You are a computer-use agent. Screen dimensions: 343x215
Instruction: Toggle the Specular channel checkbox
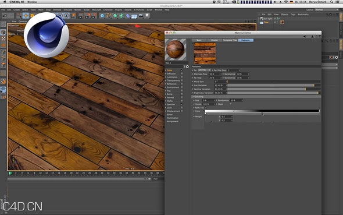pos(181,104)
